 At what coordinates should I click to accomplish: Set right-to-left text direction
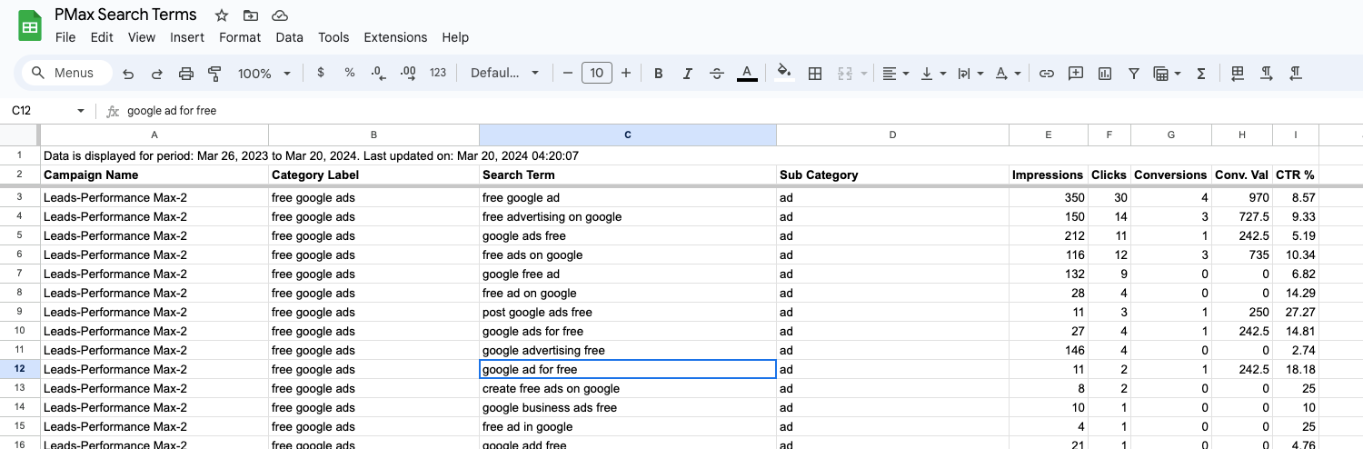pyautogui.click(x=1296, y=74)
